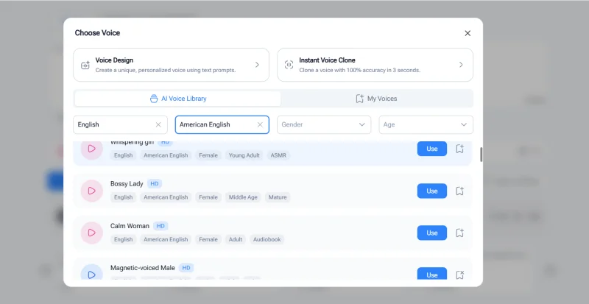Click the voice list scrollbar thumb
The image size is (589, 304).
click(481, 155)
